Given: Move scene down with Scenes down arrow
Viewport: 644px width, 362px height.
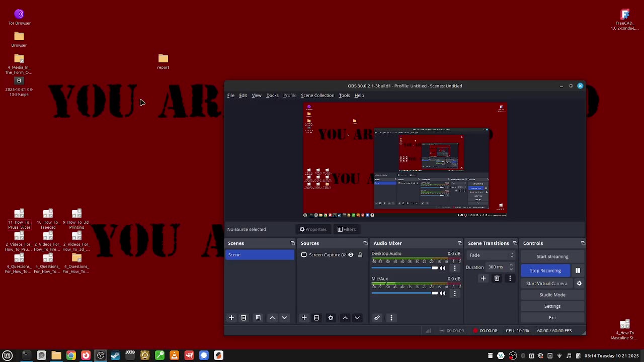Looking at the screenshot, I should pyautogui.click(x=284, y=318).
